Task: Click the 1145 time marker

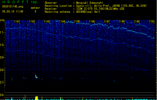Action: coord(77,21)
